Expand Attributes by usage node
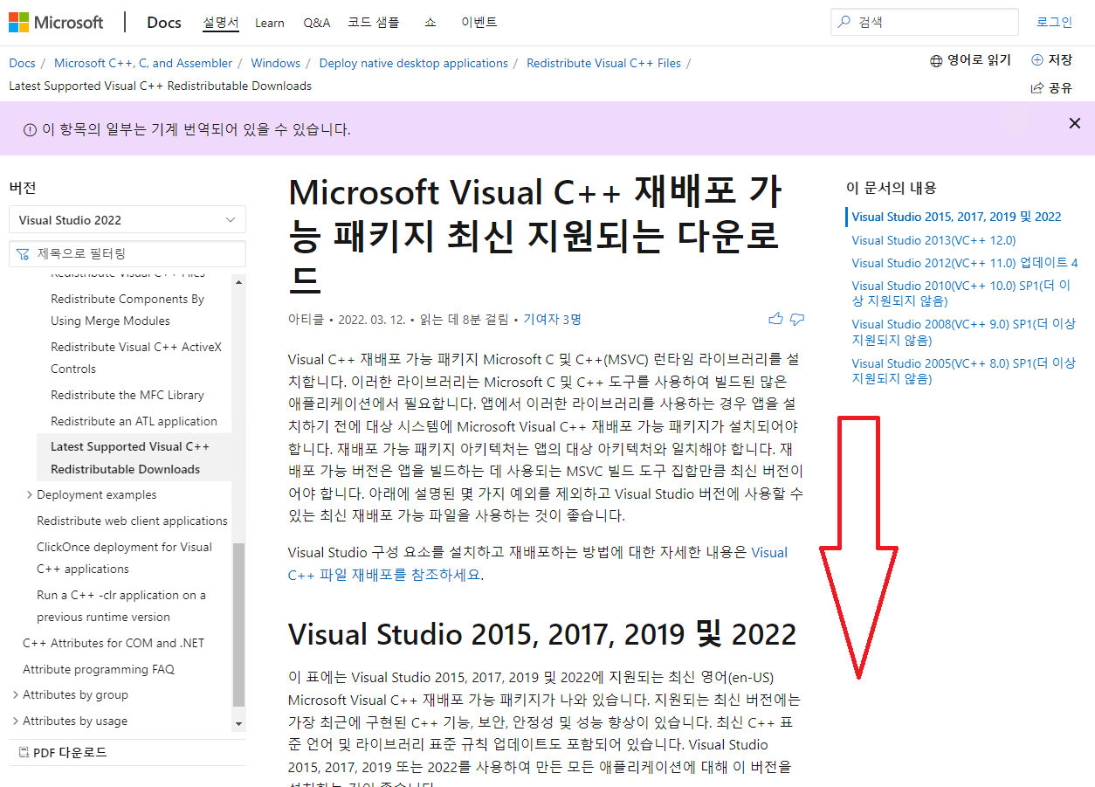This screenshot has height=787, width=1095. [x=16, y=721]
